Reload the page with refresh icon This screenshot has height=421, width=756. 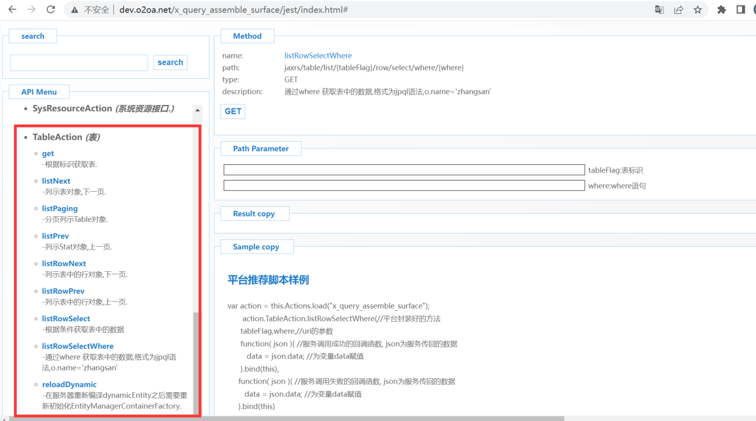click(x=50, y=10)
